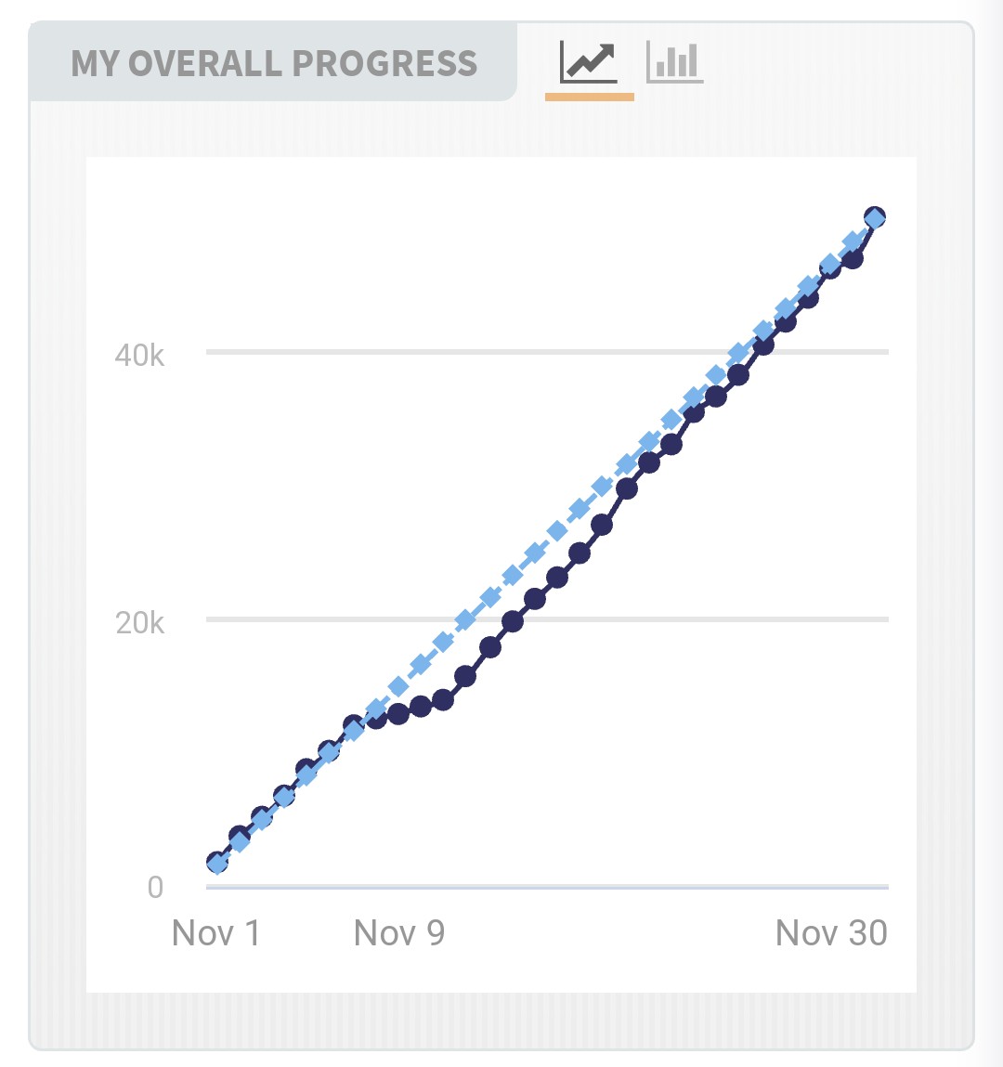Select the Nov 9 axis label

click(399, 933)
